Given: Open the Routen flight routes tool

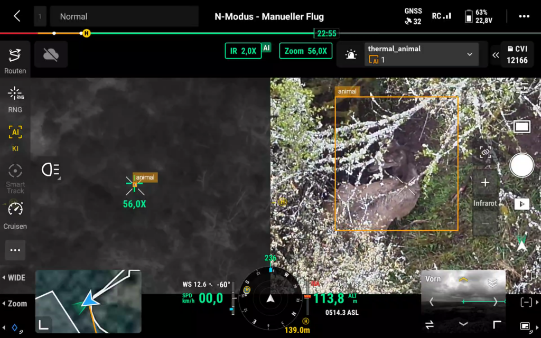Looking at the screenshot, I should 15,61.
